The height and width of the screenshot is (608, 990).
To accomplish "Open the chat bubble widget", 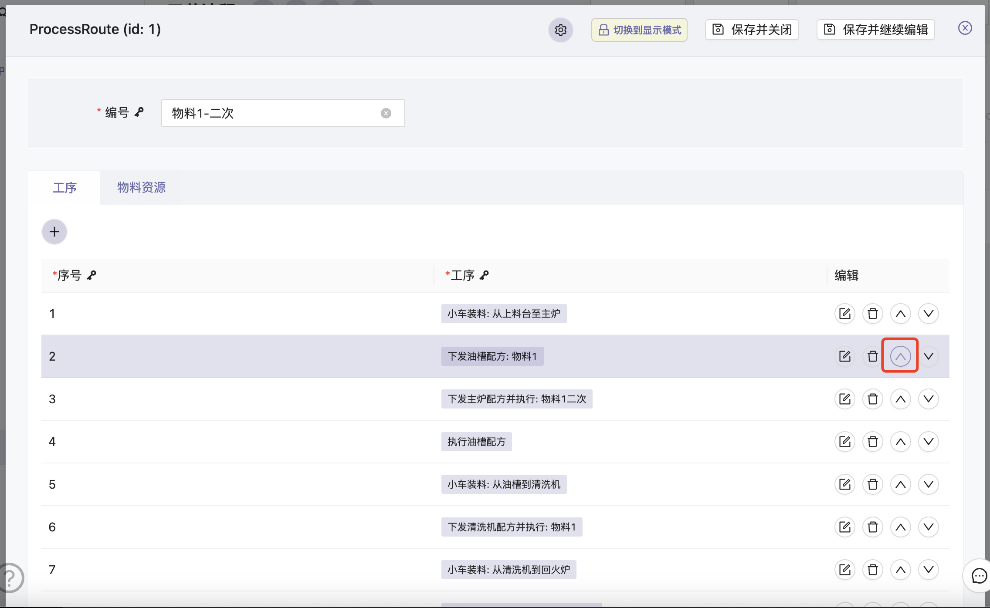I will point(979,576).
